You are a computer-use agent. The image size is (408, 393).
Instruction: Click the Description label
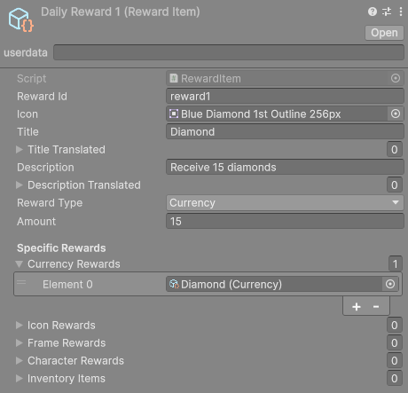[45, 168]
